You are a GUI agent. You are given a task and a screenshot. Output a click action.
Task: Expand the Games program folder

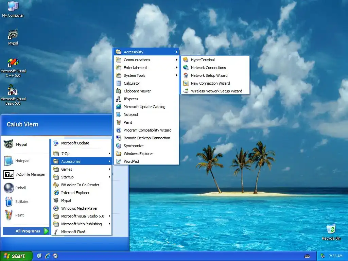82,169
